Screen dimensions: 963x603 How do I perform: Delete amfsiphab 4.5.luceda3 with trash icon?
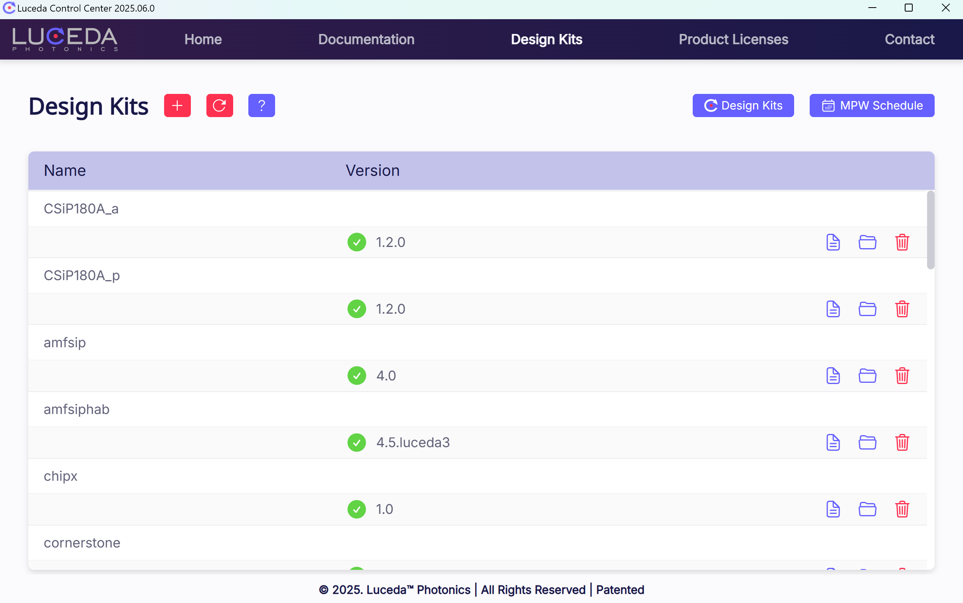pos(902,442)
